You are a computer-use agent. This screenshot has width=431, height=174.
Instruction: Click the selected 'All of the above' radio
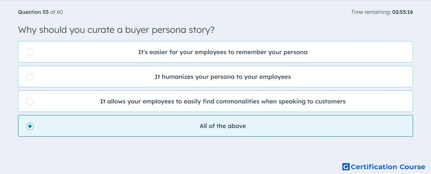pos(30,126)
